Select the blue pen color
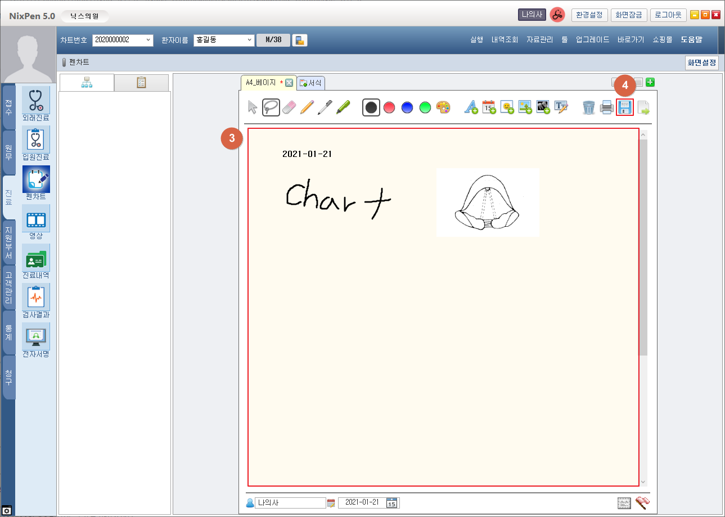725x517 pixels. pos(407,107)
